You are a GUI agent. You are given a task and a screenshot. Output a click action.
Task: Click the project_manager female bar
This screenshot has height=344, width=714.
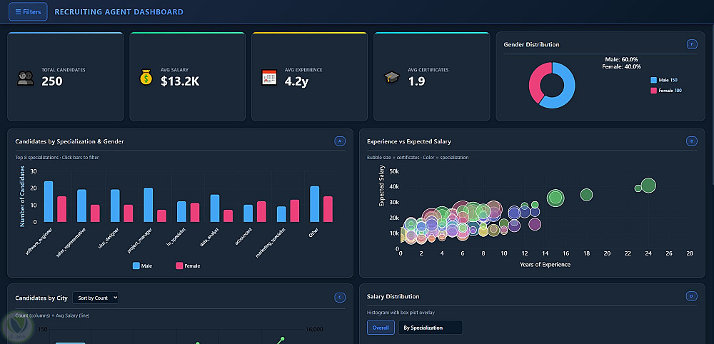pos(161,216)
